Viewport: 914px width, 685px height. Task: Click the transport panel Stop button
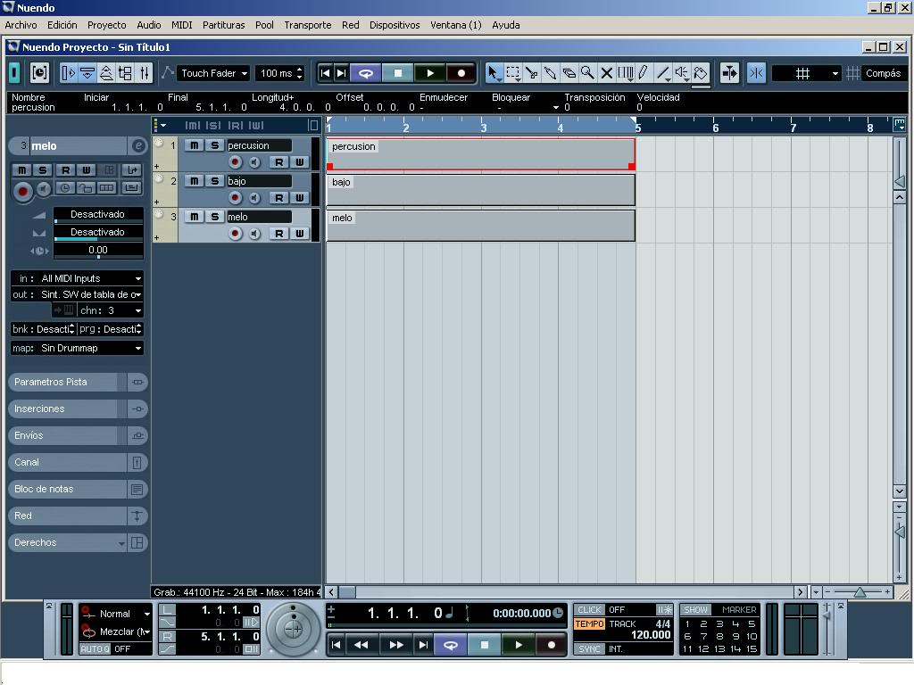pos(484,645)
